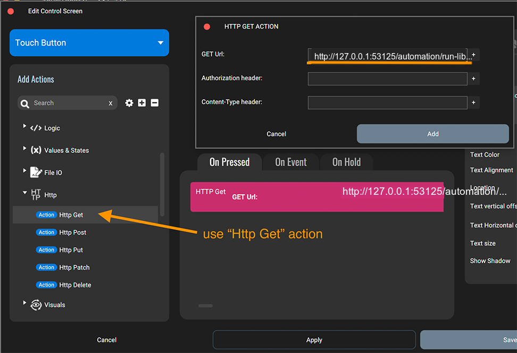Switch to the On Event tab
Image resolution: width=517 pixels, height=353 pixels.
[291, 162]
